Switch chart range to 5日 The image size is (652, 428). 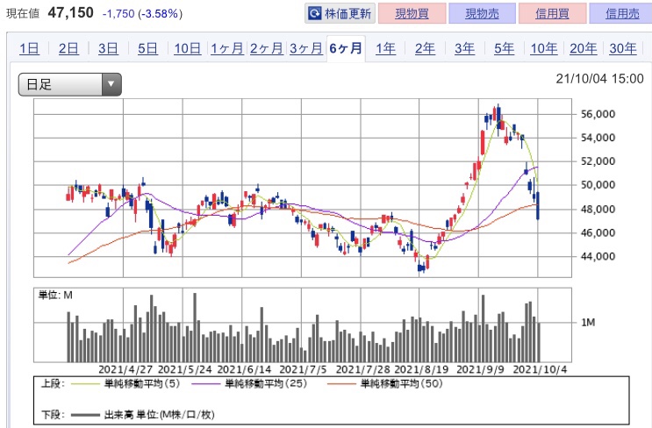[x=147, y=48]
